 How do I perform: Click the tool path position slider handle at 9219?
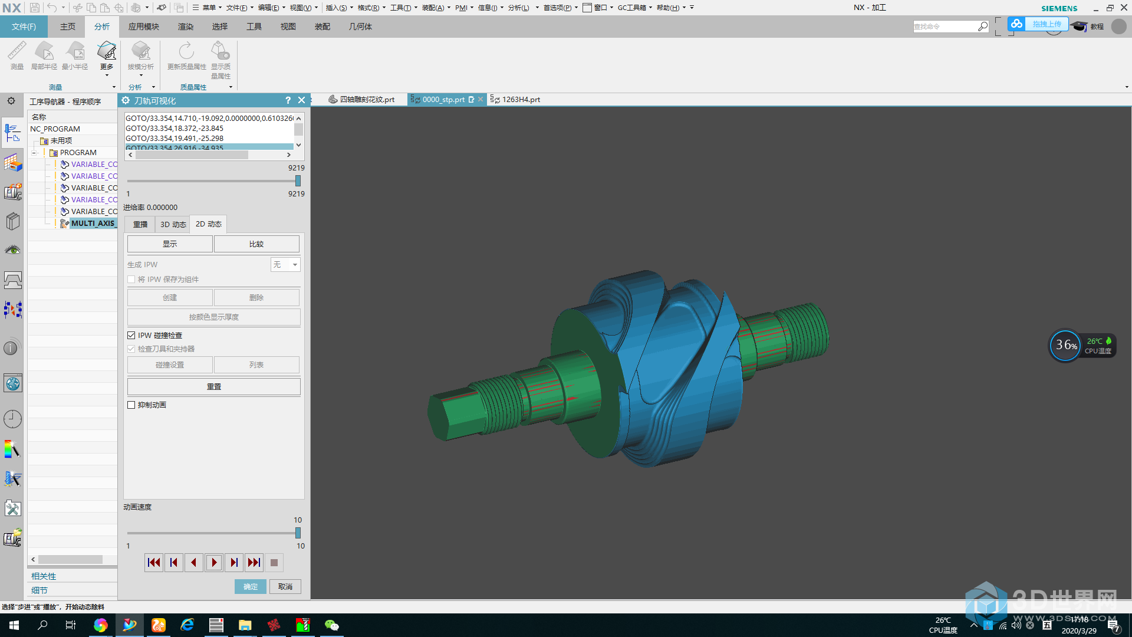tap(298, 180)
